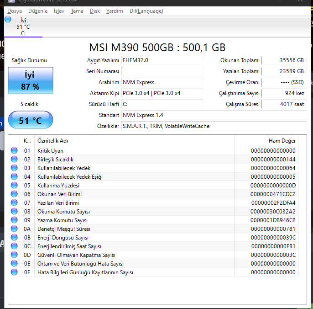Select the Yazılan Veri Birimi attribute name
Image resolution: width=313 pixels, height=309 pixels.
coord(58,203)
